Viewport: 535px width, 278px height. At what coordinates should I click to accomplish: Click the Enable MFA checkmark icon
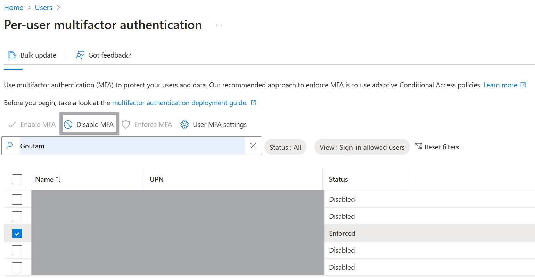click(12, 124)
